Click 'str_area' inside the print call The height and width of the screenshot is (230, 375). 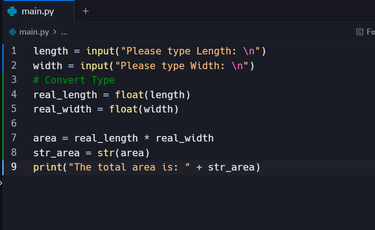231,167
